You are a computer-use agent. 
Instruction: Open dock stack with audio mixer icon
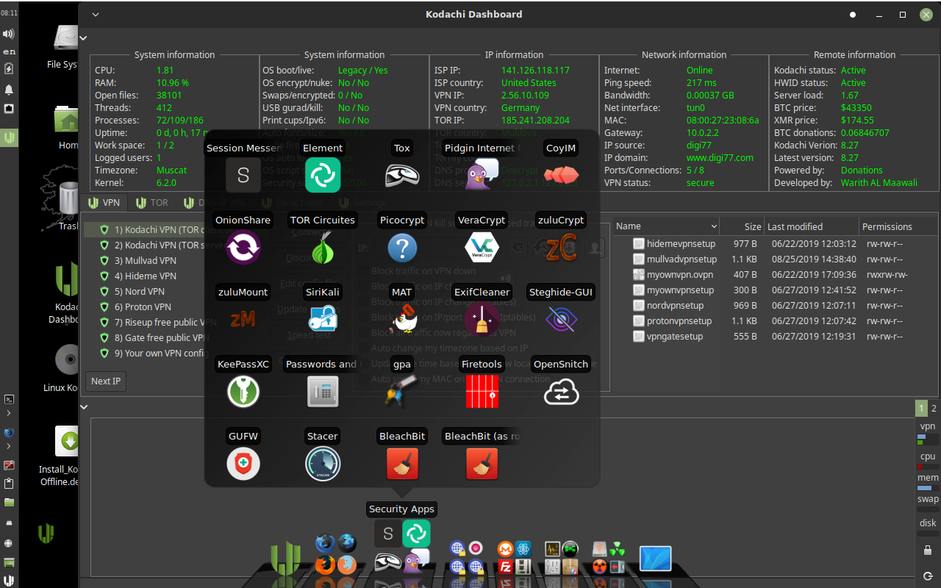[561, 558]
